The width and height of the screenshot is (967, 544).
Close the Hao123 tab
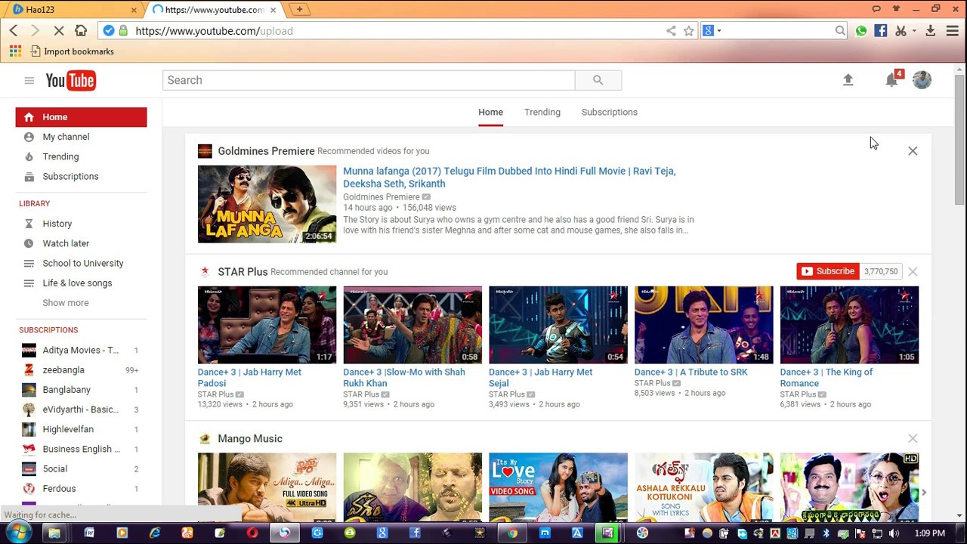pos(134,10)
